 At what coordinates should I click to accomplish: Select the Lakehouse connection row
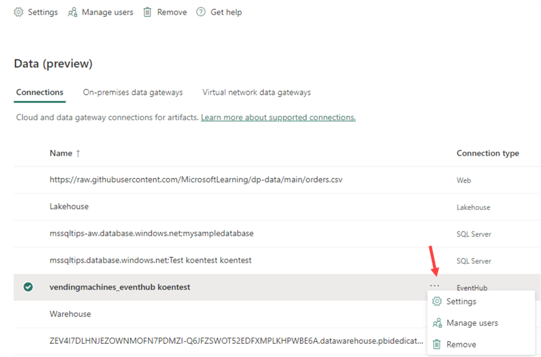[69, 206]
